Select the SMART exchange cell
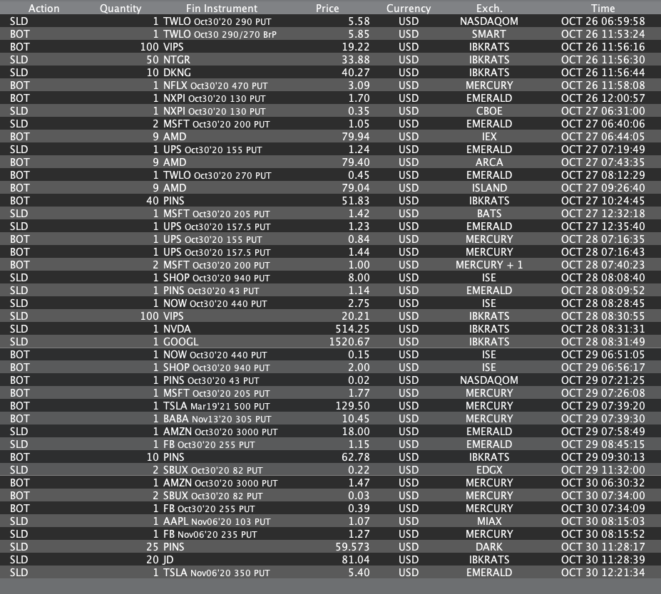Image resolution: width=661 pixels, height=594 pixels. 489,34
